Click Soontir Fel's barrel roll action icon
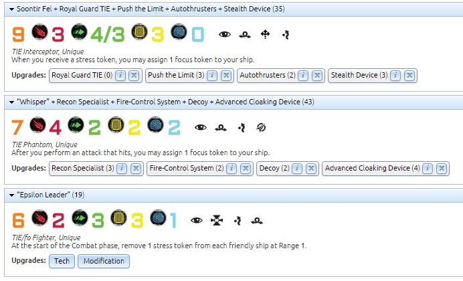 [x=245, y=35]
